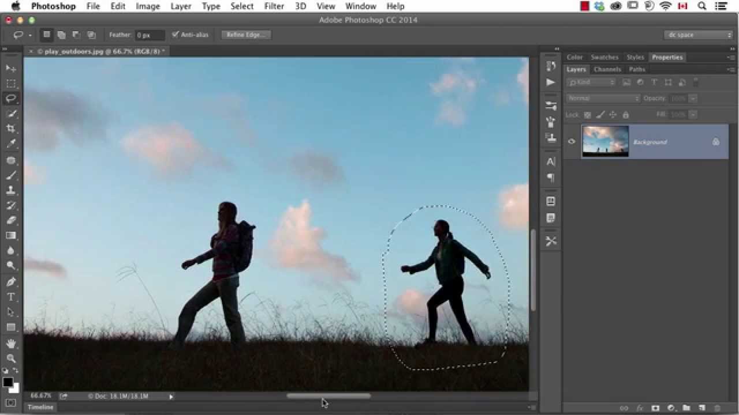Open the Filter menu
The width and height of the screenshot is (739, 415).
click(x=274, y=6)
